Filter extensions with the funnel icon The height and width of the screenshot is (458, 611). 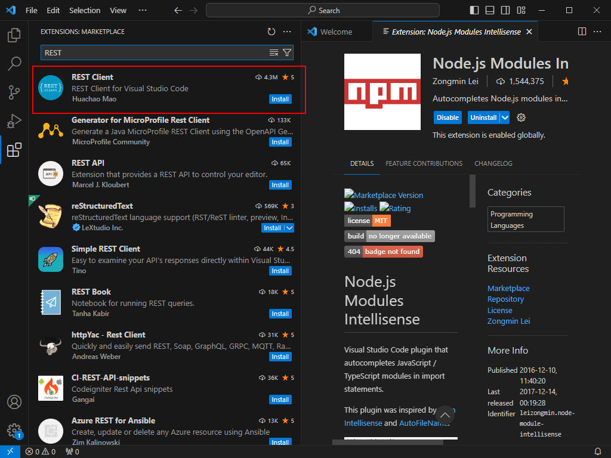click(x=287, y=52)
